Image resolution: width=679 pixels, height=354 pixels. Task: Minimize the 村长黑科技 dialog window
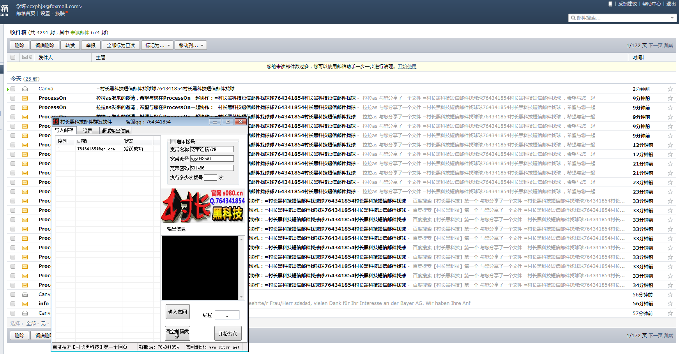(x=215, y=122)
